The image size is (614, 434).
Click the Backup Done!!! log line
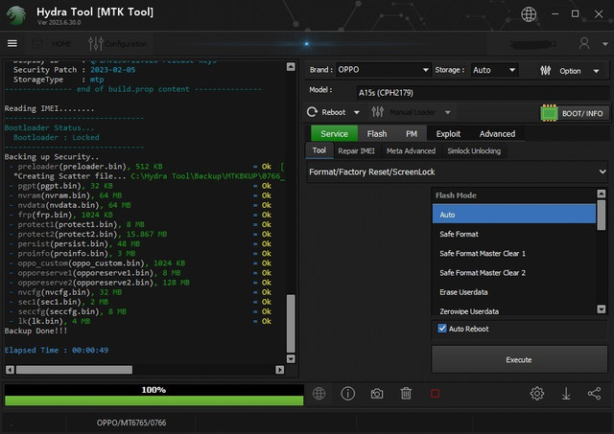[35, 331]
